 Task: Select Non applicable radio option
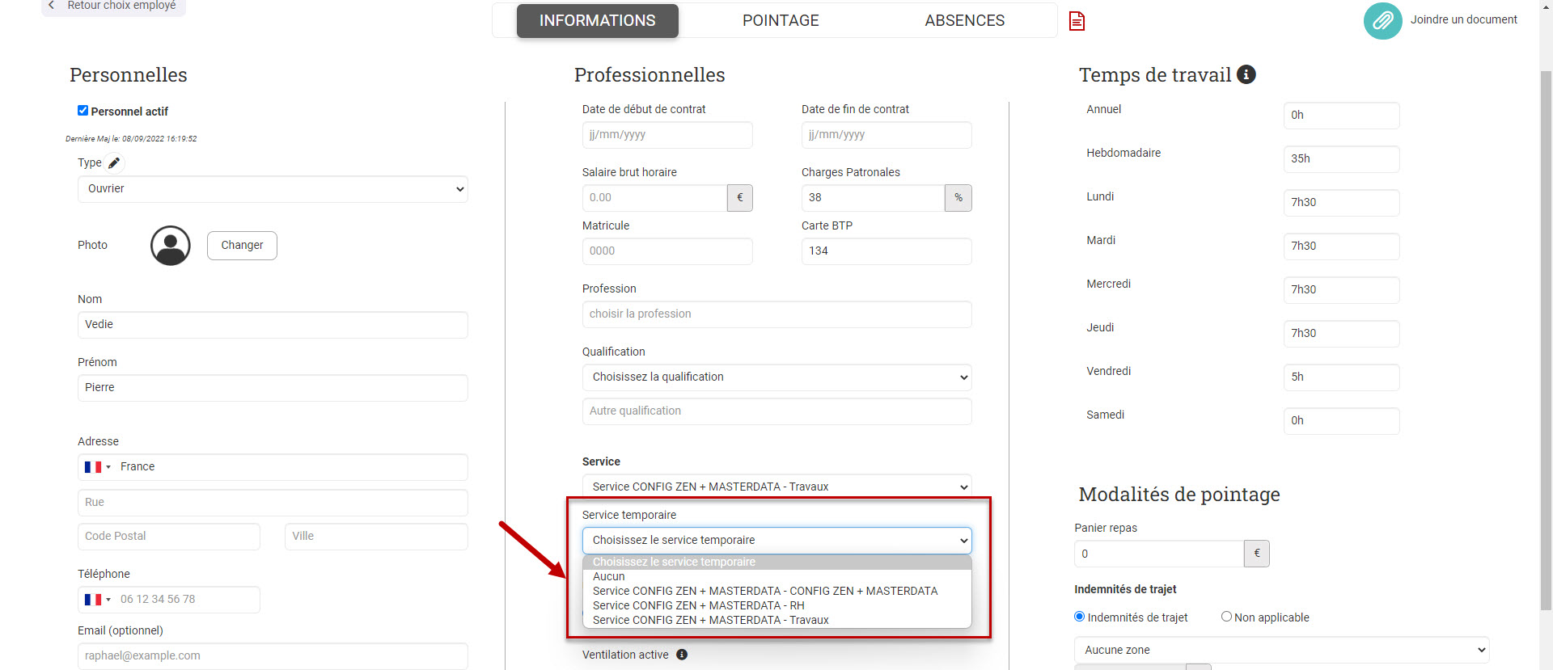click(1226, 617)
